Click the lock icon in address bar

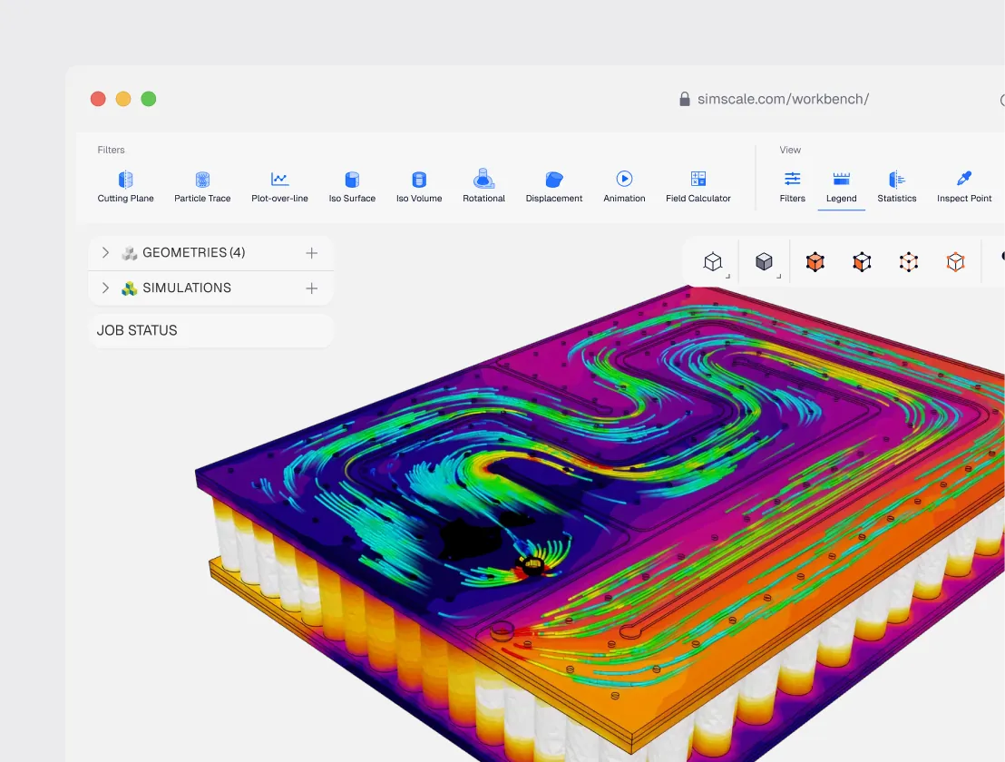685,99
